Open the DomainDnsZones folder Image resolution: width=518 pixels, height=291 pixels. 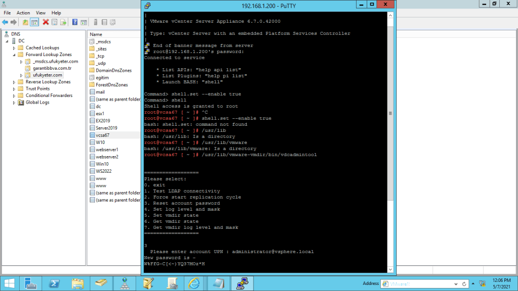(114, 70)
